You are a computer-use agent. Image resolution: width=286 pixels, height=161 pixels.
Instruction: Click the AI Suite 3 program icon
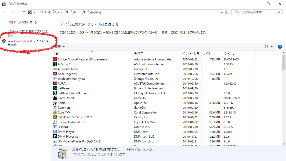pyautogui.click(x=55, y=64)
